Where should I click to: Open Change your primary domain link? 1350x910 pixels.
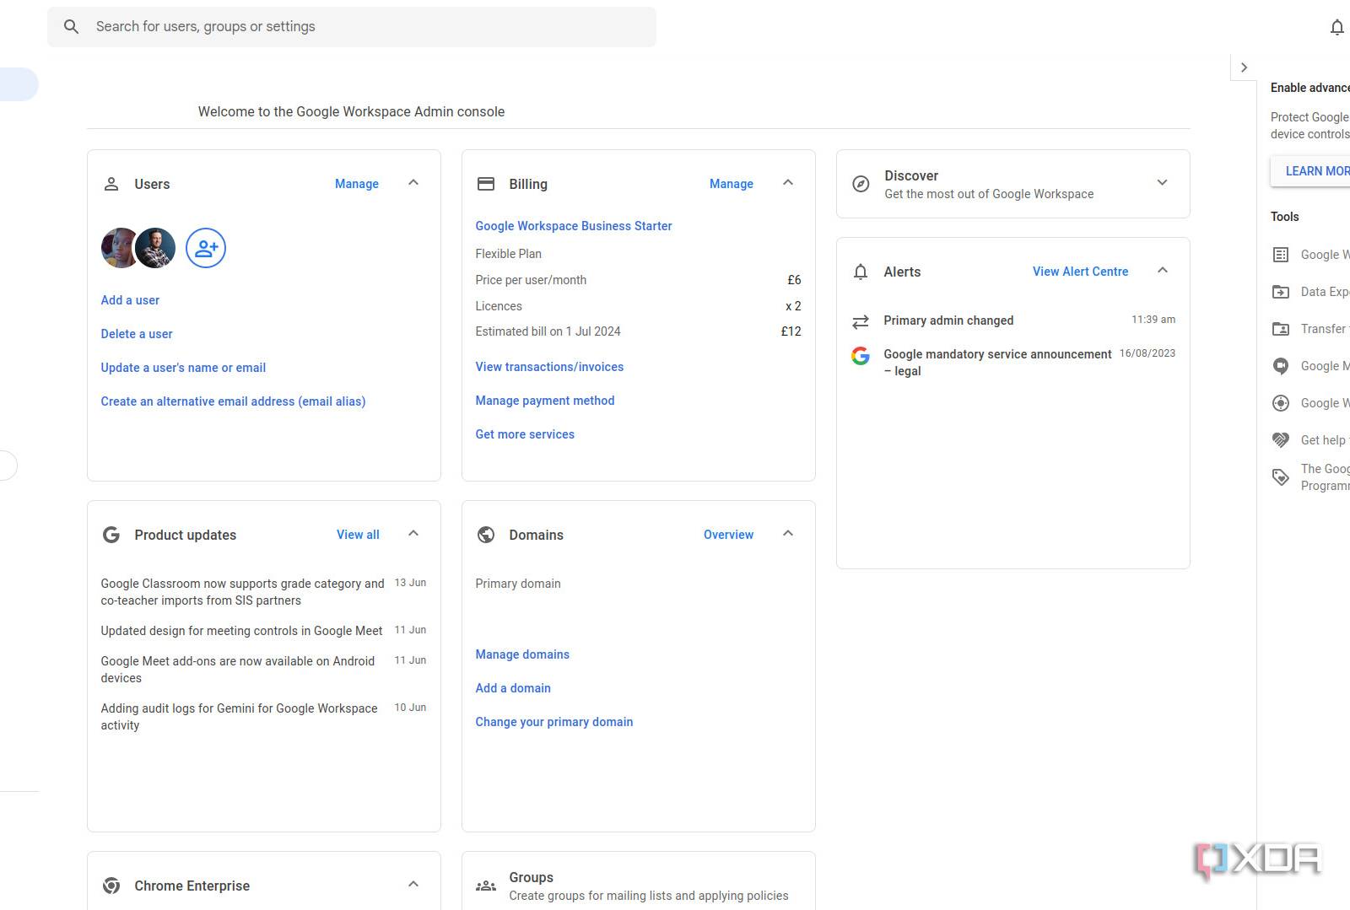click(553, 722)
